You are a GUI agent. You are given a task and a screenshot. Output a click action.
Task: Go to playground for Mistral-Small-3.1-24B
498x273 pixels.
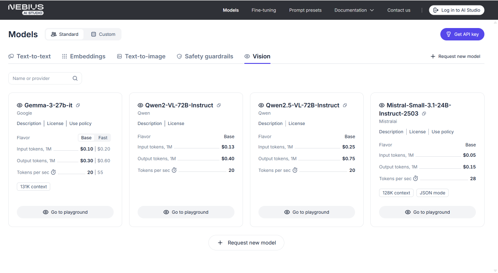tap(427, 212)
